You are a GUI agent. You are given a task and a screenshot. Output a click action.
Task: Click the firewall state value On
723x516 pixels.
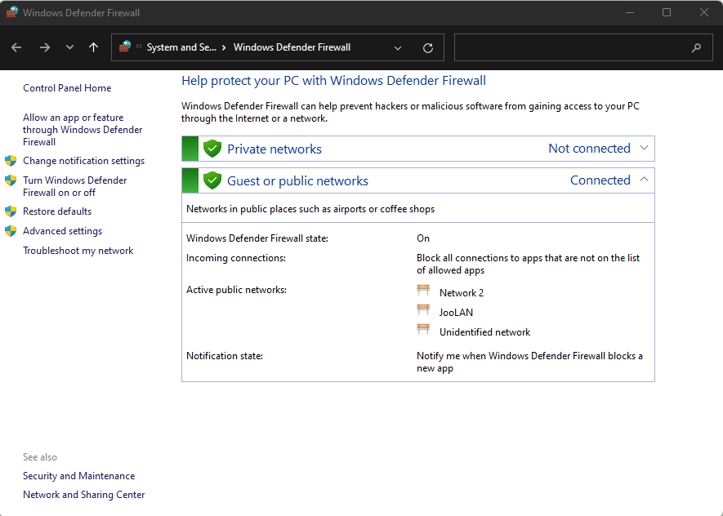(423, 238)
